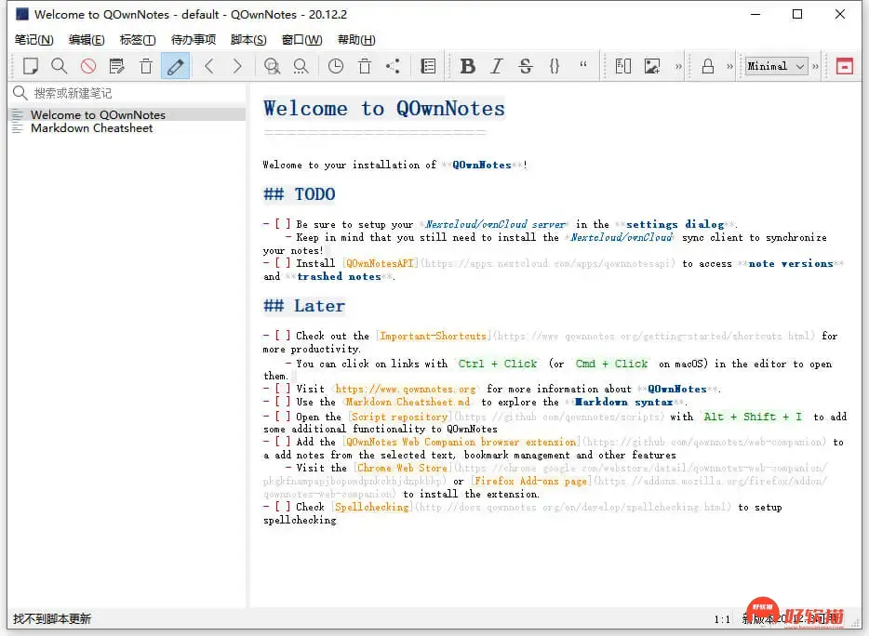Click the trash icon beside the pencil
Image resolution: width=869 pixels, height=636 pixels.
146,66
